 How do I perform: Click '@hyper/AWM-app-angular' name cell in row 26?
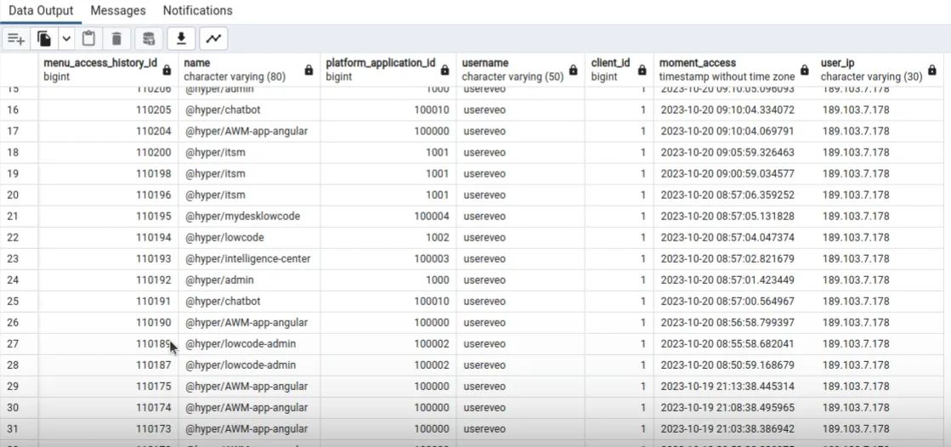pos(249,322)
